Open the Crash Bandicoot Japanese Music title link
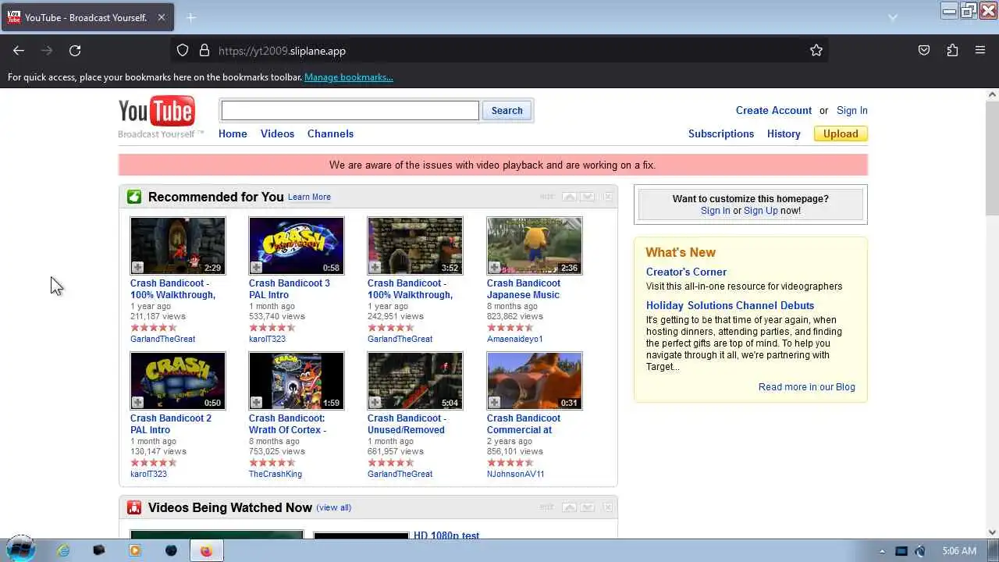Viewport: 999px width, 562px height. (523, 289)
